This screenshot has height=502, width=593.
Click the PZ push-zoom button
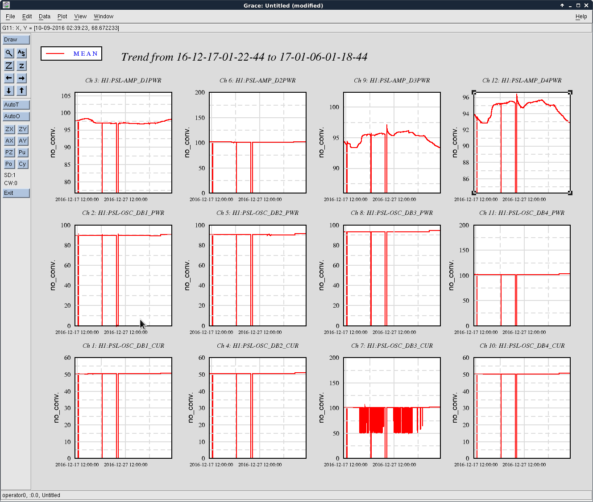[x=9, y=152]
